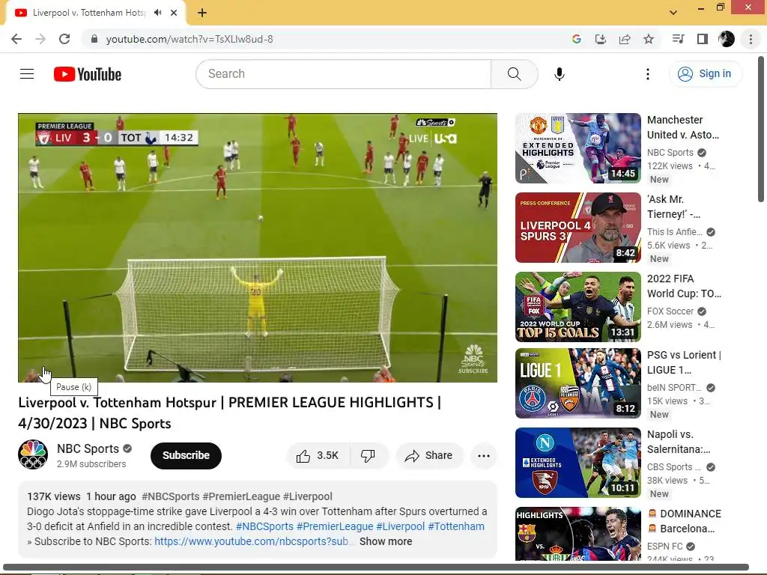767x575 pixels.
Task: Select the Liverpool v. Tottenham browser tab
Action: 95,13
